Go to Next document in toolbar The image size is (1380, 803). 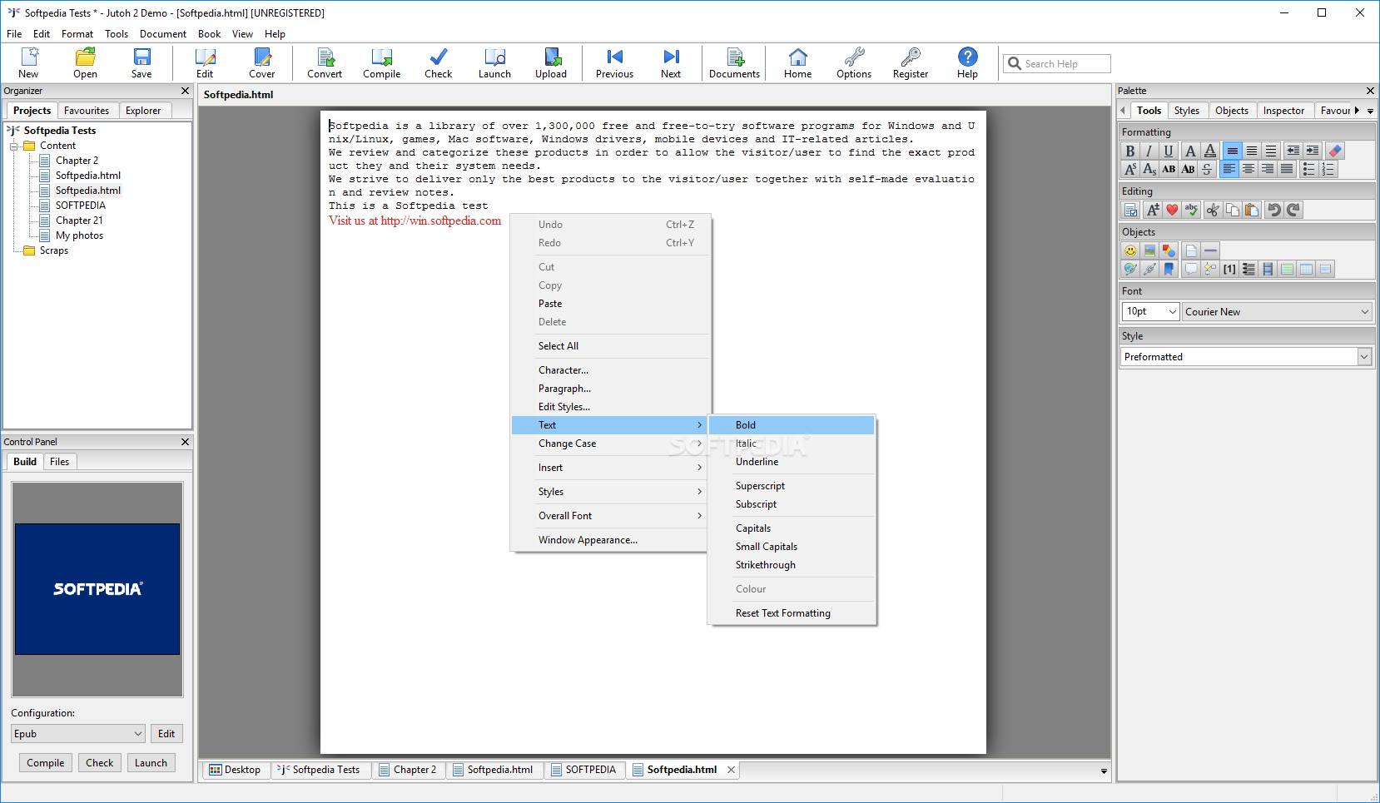(x=671, y=63)
